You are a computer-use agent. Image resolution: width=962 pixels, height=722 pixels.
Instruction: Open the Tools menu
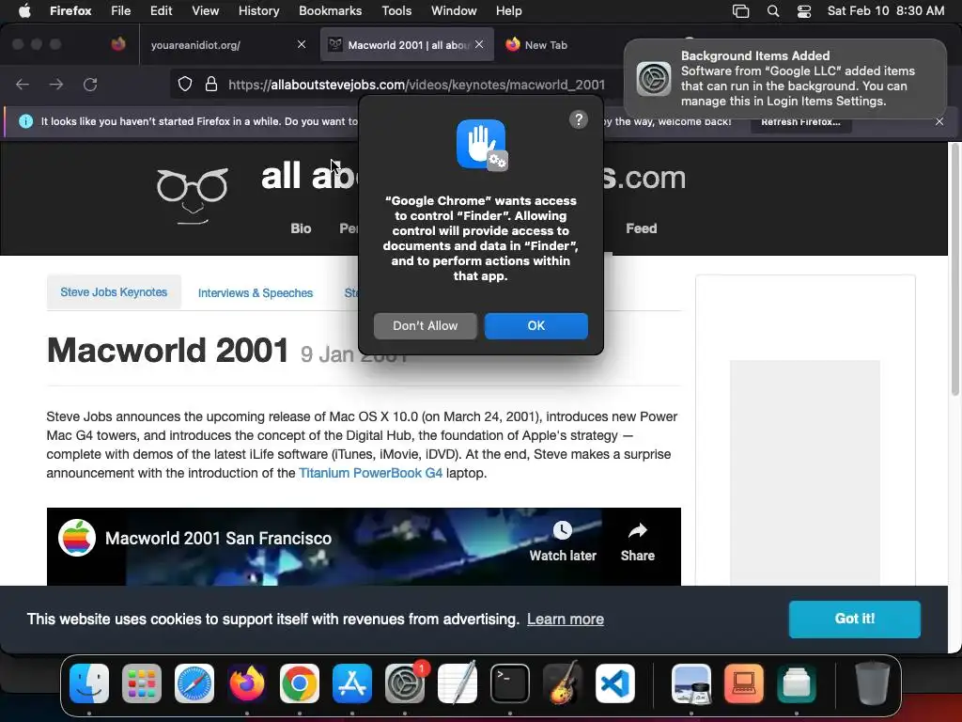coord(396,10)
